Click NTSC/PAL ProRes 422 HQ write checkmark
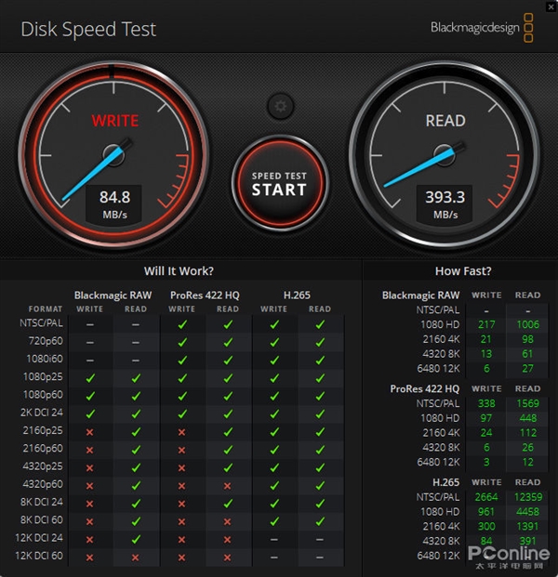558x577 pixels. click(182, 324)
